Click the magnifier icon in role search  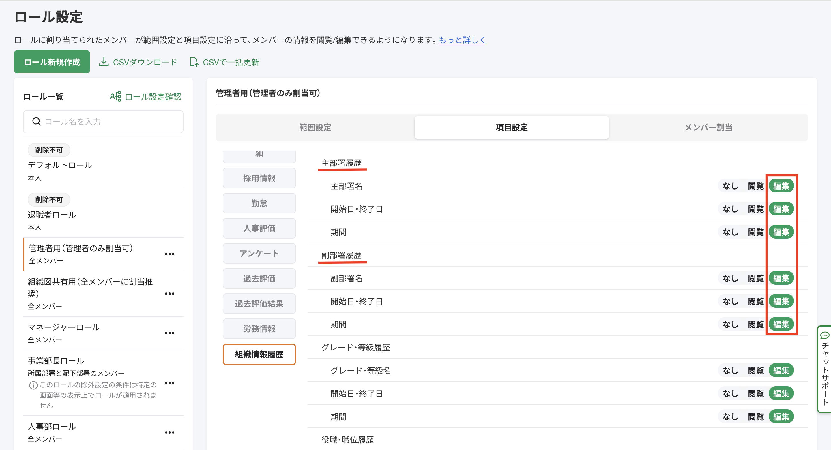[x=36, y=122]
